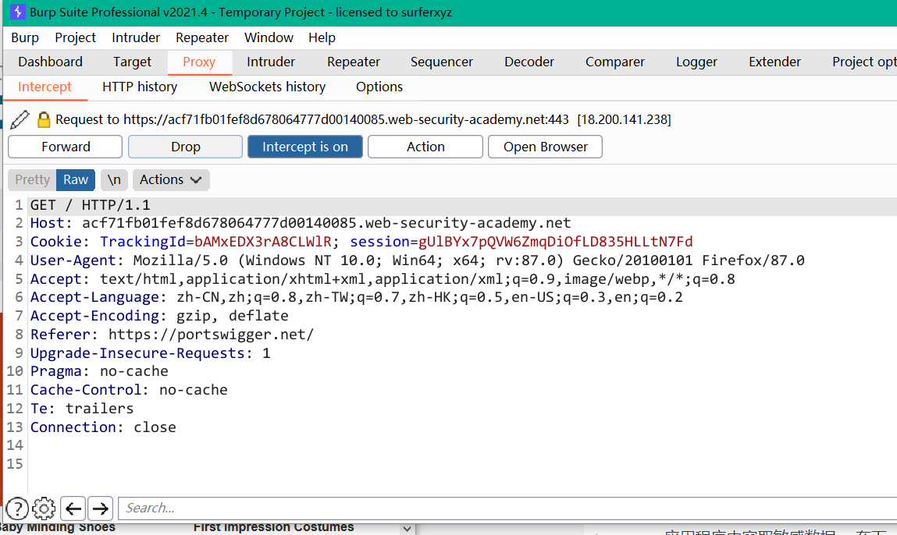The image size is (897, 535).
Task: Click the padlock HTTPS icon
Action: coord(44,119)
